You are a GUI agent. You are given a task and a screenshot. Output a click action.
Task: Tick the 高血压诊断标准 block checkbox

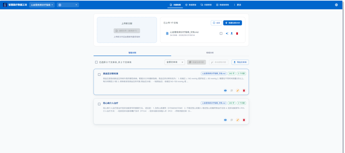coord(99,75)
